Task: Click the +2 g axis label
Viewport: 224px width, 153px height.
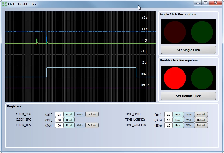Action: pyautogui.click(x=144, y=18)
